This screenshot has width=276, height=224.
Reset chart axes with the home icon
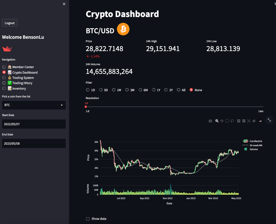point(254,121)
